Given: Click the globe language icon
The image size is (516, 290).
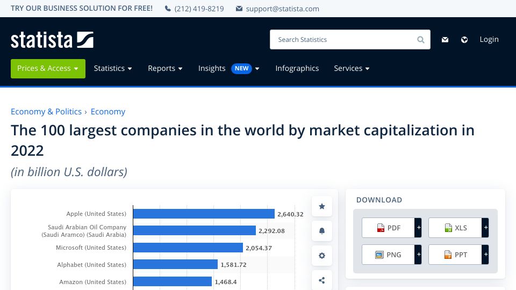Looking at the screenshot, I should [x=464, y=39].
